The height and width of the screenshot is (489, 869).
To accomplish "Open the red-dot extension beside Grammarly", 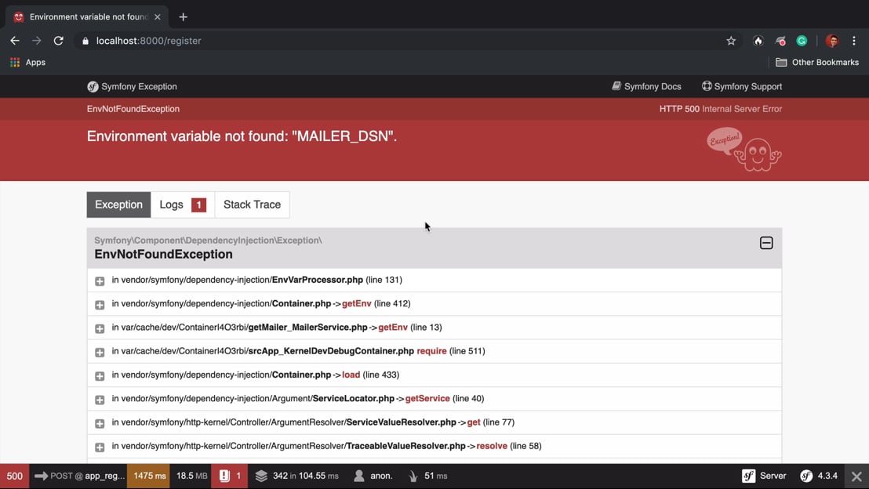I will [x=780, y=41].
